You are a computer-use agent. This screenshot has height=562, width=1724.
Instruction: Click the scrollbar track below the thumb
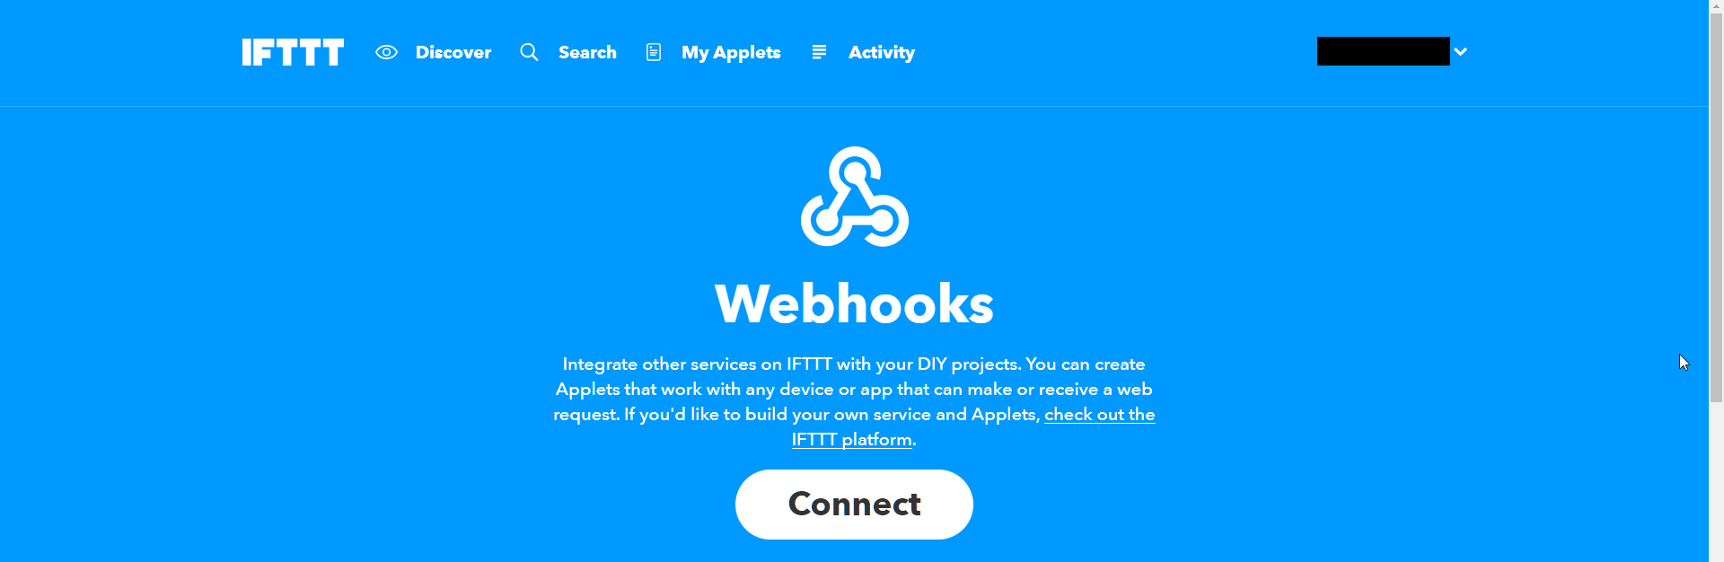tap(1716, 480)
